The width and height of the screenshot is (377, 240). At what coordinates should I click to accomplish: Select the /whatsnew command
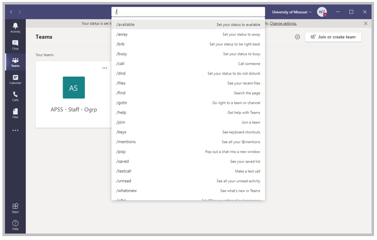pos(188,191)
